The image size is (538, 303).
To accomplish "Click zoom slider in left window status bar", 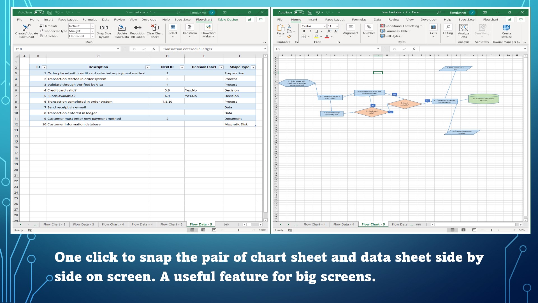I will click(238, 230).
